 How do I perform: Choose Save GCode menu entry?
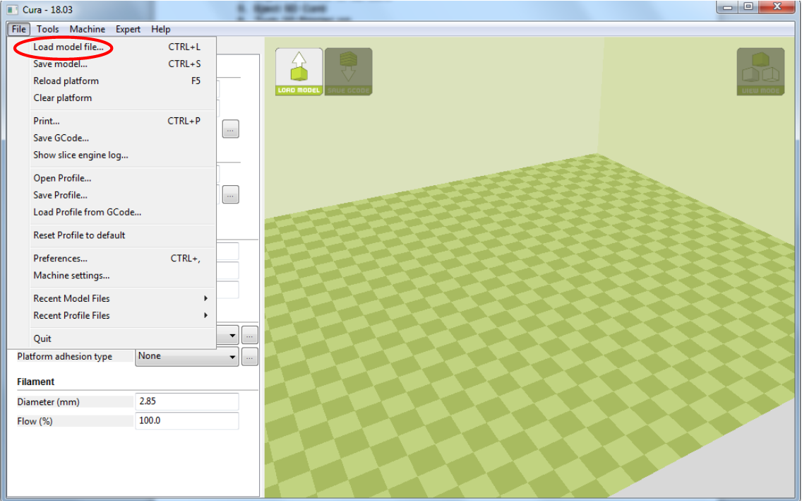tap(61, 138)
